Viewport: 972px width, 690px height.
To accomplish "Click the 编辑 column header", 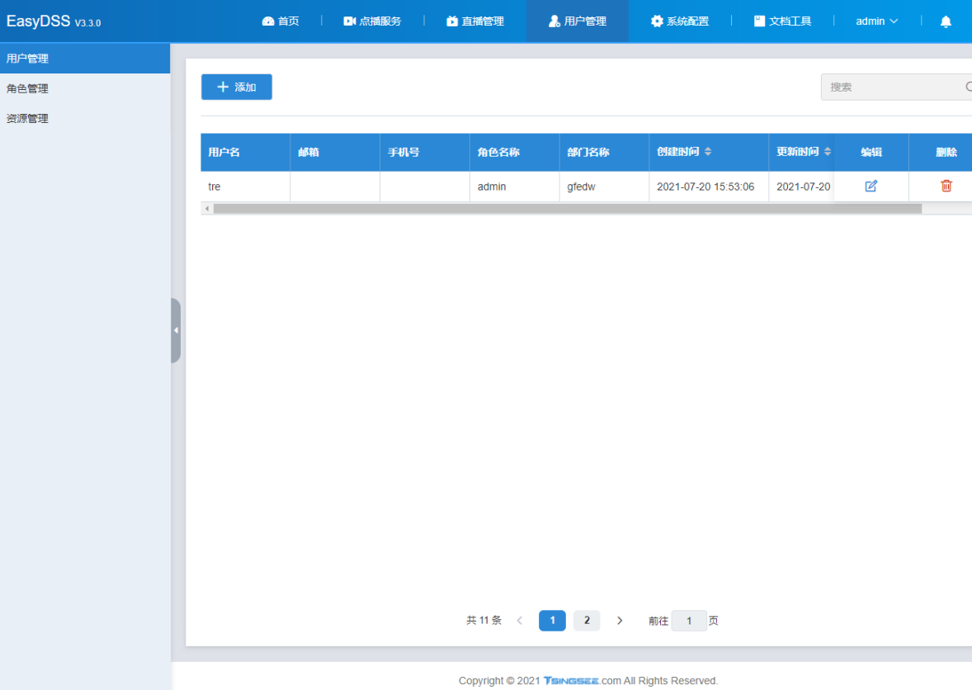I will [871, 152].
